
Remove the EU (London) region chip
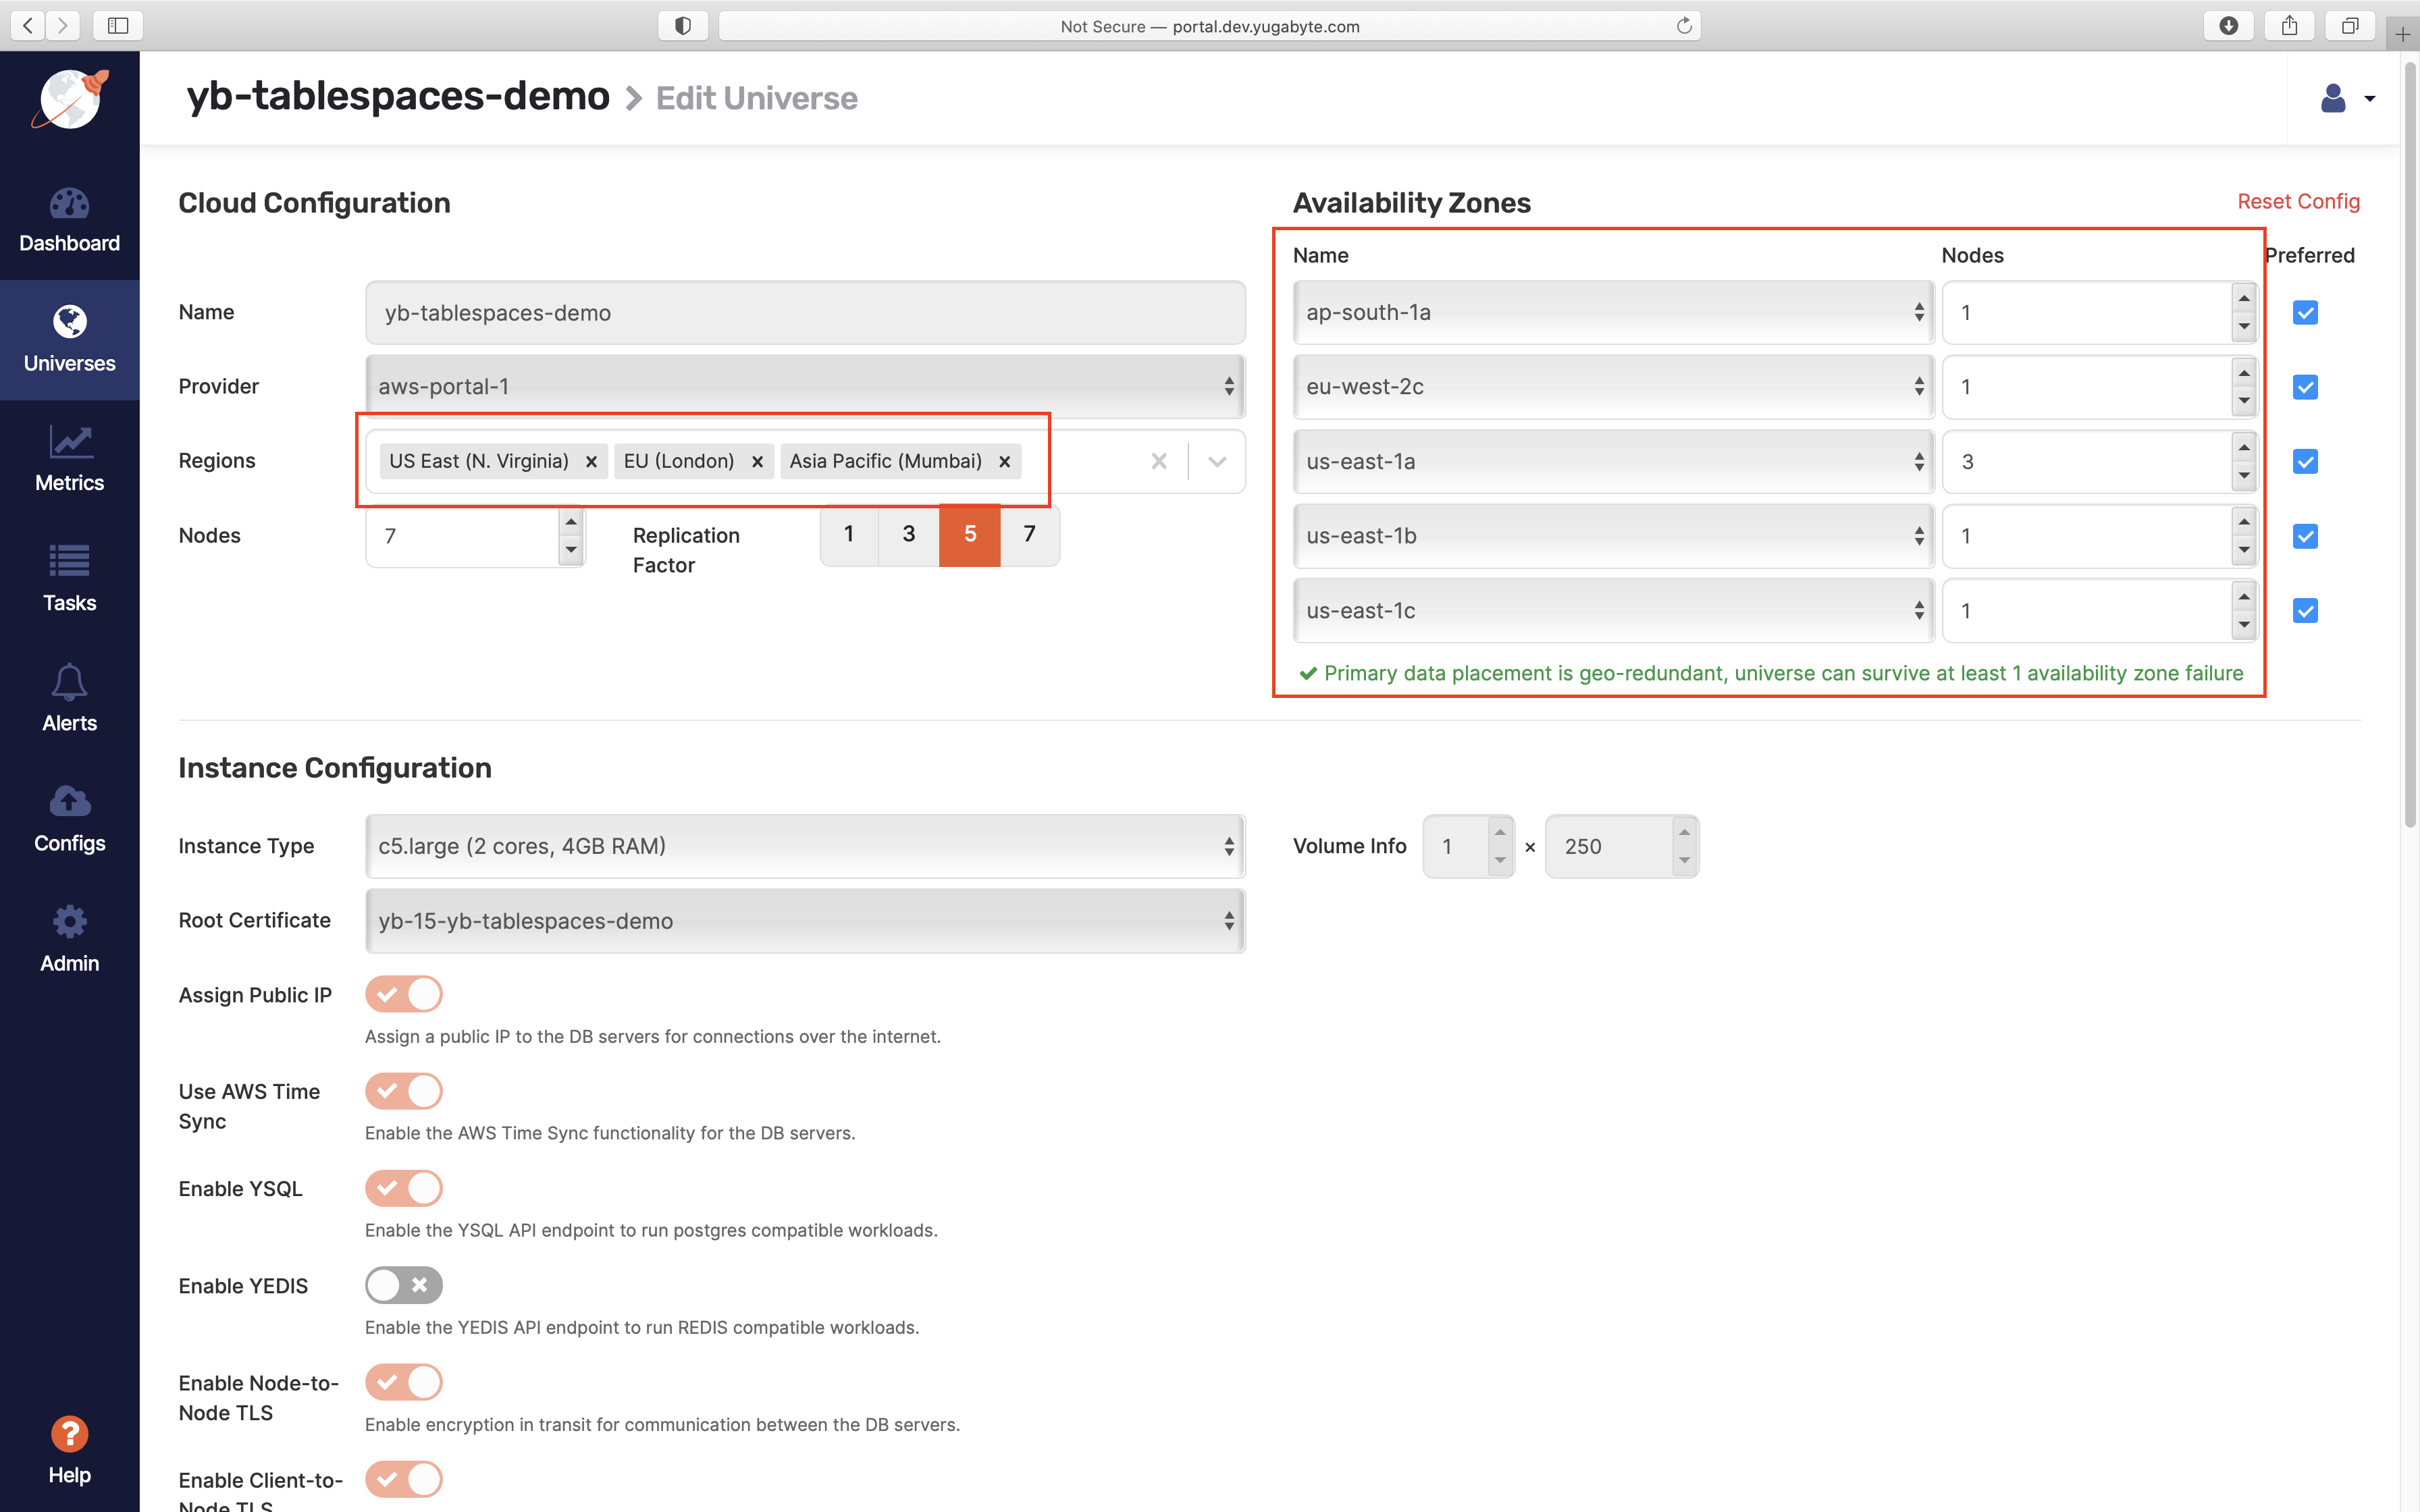click(x=757, y=461)
